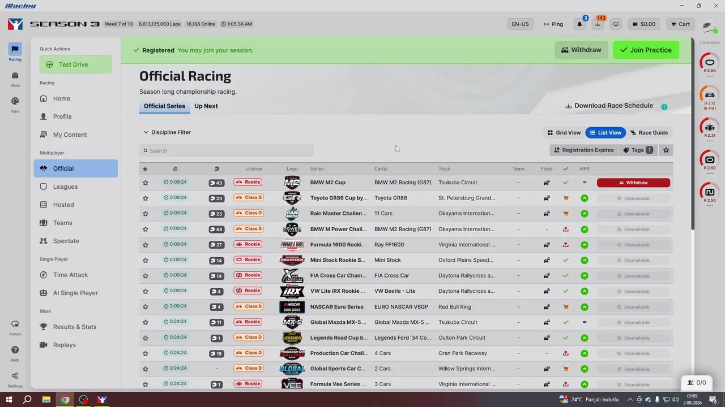Open AI Single Player in the sidebar
The image size is (725, 407).
tap(75, 293)
